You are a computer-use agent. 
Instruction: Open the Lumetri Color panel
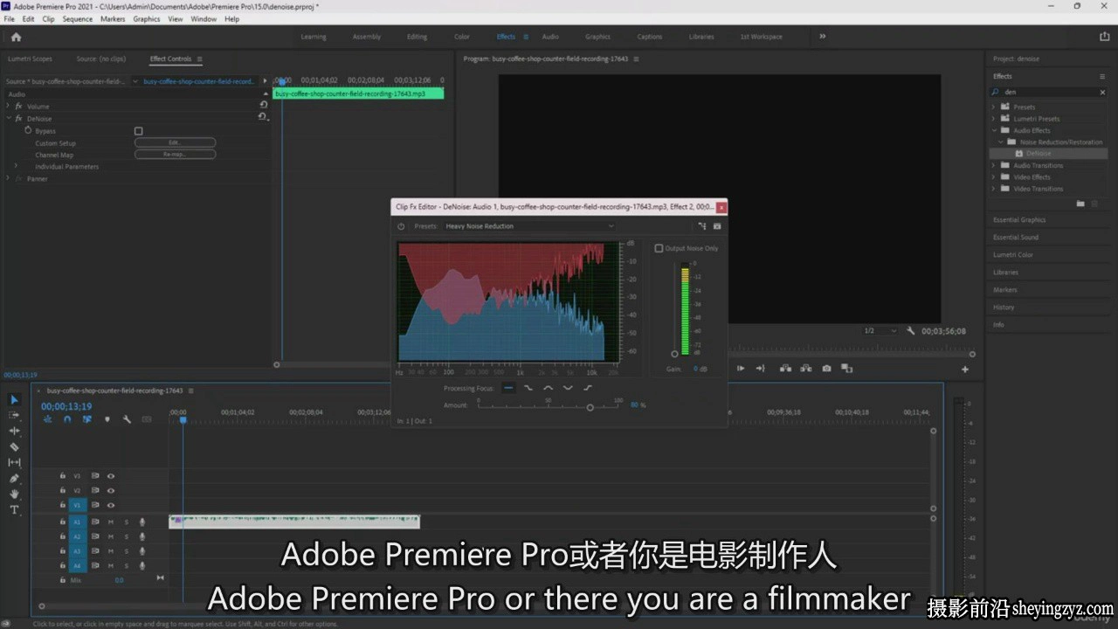1013,254
